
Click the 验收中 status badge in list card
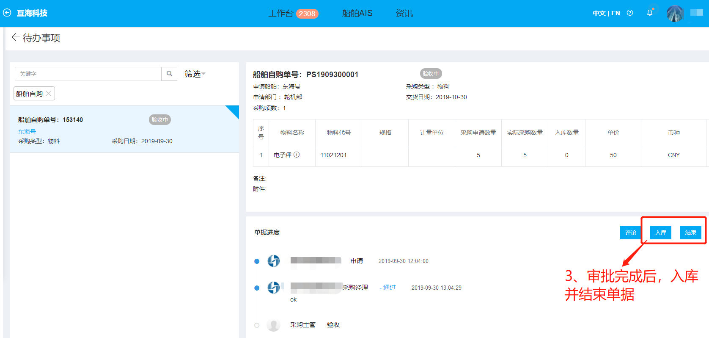[160, 120]
